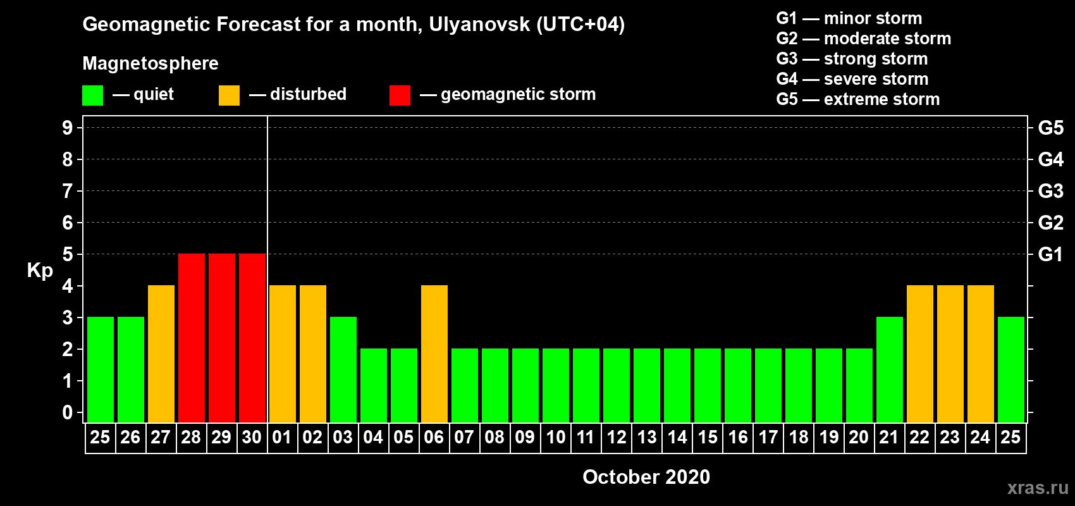Click the green bar for day 21
This screenshot has width=1075, height=506.
pos(889,369)
